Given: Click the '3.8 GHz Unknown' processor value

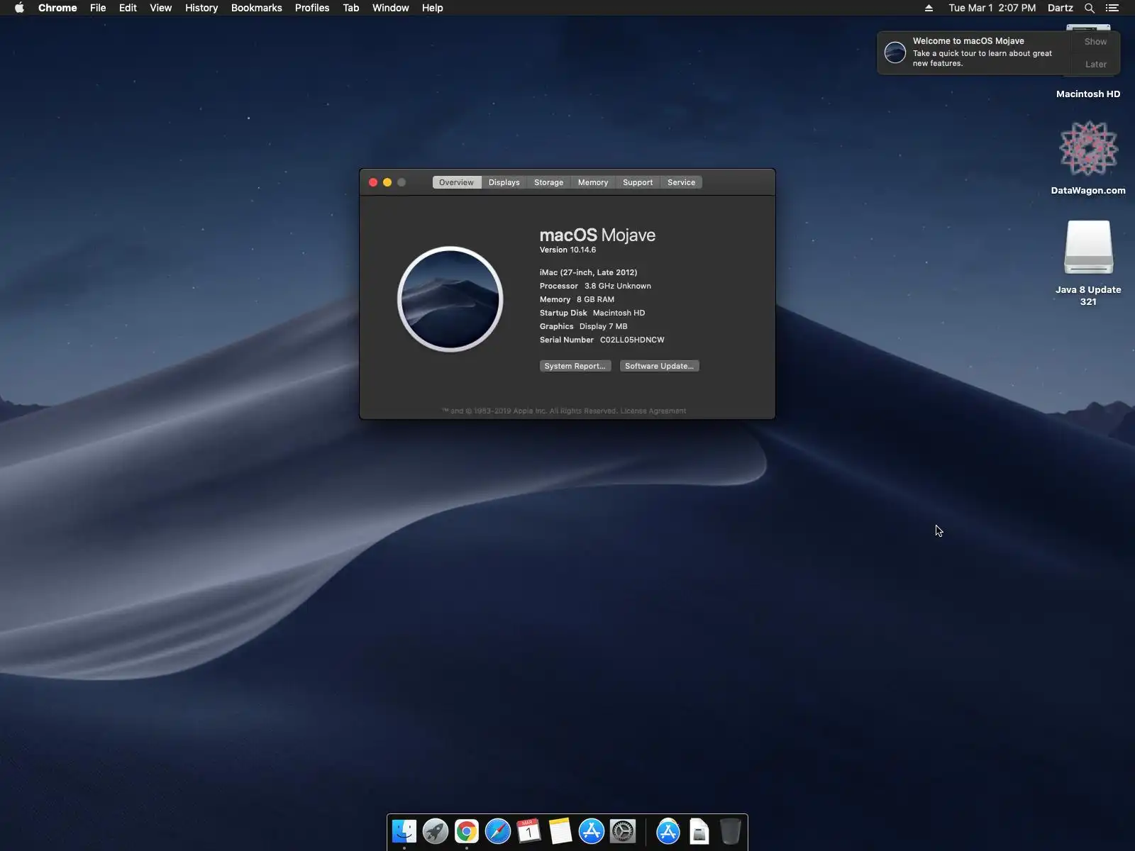Looking at the screenshot, I should [x=618, y=286].
